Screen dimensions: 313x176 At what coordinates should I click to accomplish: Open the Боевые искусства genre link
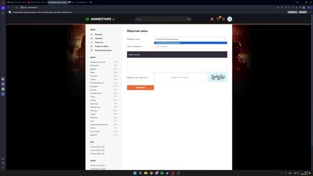(98, 62)
